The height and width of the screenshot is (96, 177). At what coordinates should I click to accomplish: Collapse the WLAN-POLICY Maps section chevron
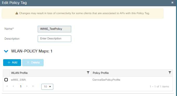coord(6,51)
